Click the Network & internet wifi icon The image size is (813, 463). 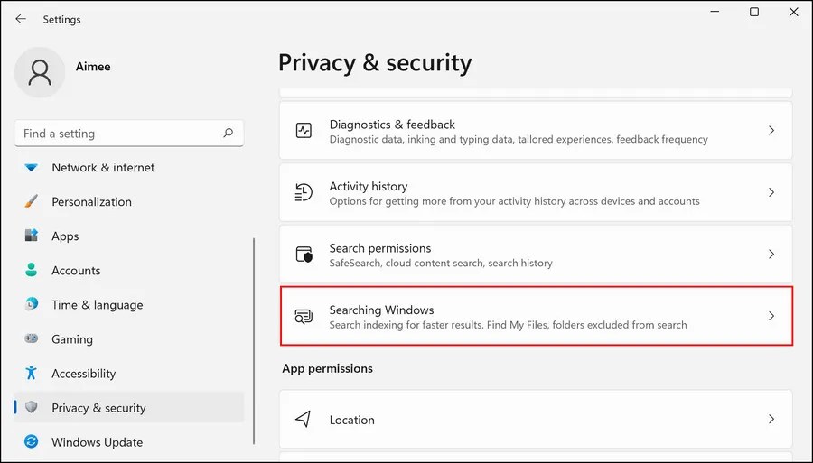click(31, 167)
